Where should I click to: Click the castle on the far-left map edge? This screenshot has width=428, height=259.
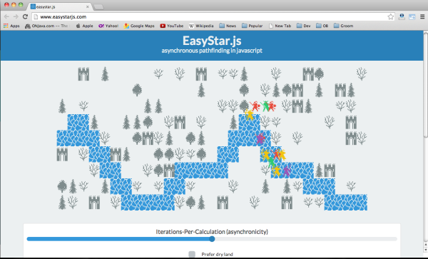click(x=62, y=154)
